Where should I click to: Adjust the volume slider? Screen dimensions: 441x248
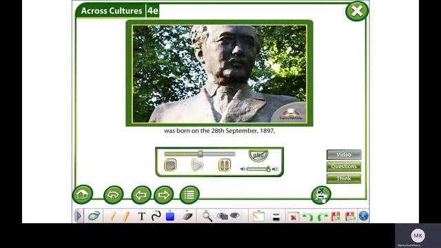(259, 169)
